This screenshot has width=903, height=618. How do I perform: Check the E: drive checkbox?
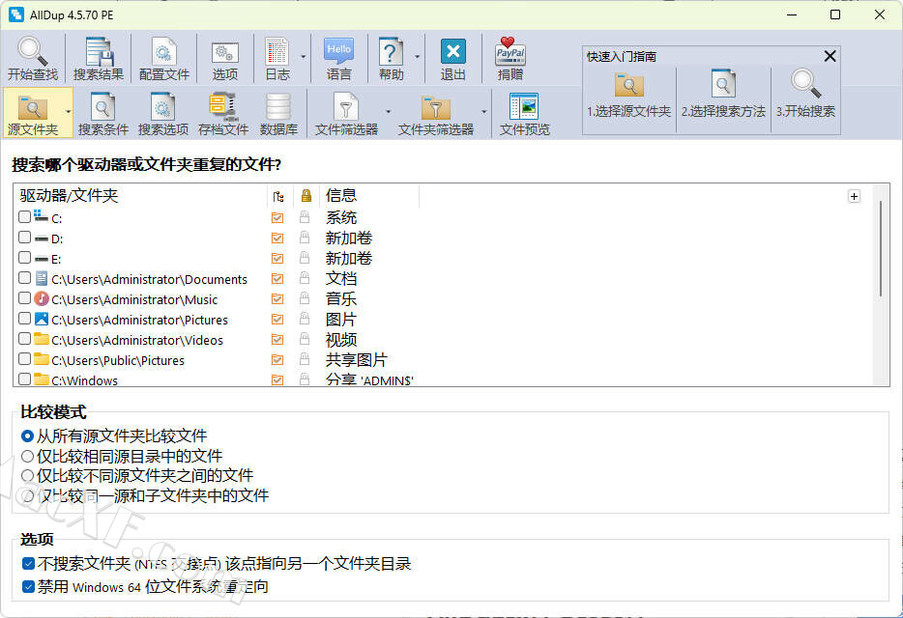pos(24,257)
